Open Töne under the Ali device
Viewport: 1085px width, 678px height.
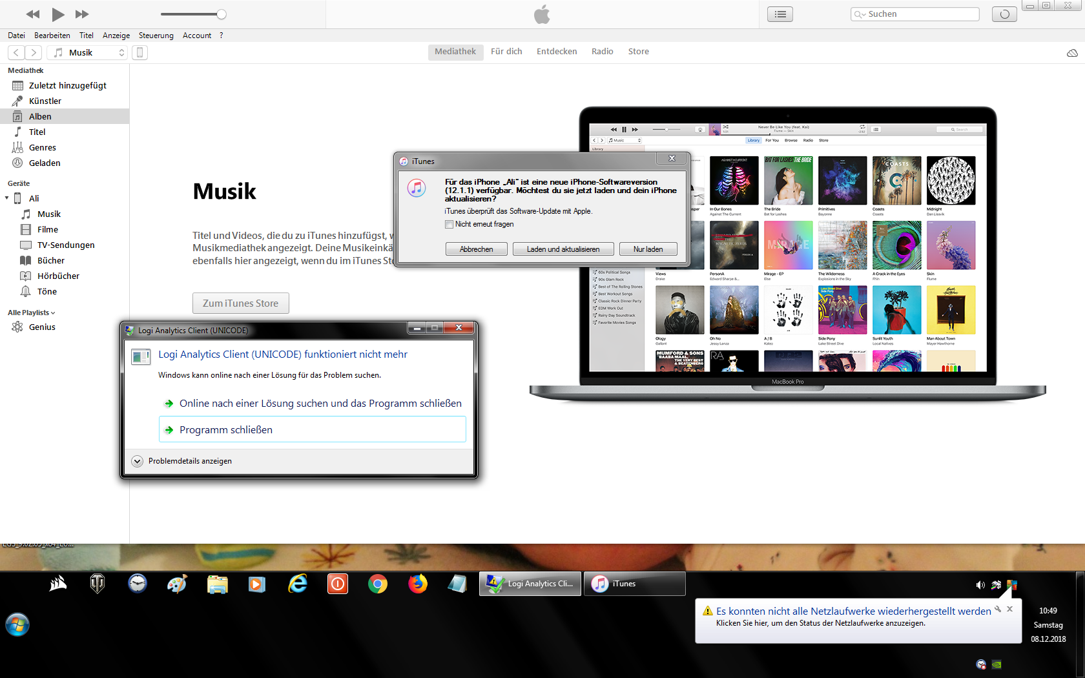click(65, 291)
